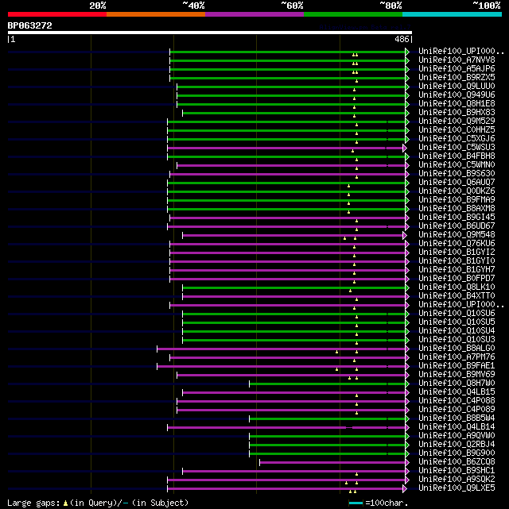Click the green ~80% legend segment

point(353,14)
